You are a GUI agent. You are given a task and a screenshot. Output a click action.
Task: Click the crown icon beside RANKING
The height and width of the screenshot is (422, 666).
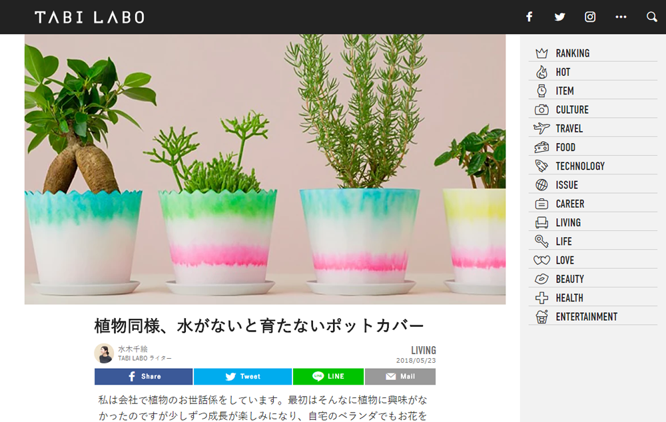pos(541,53)
